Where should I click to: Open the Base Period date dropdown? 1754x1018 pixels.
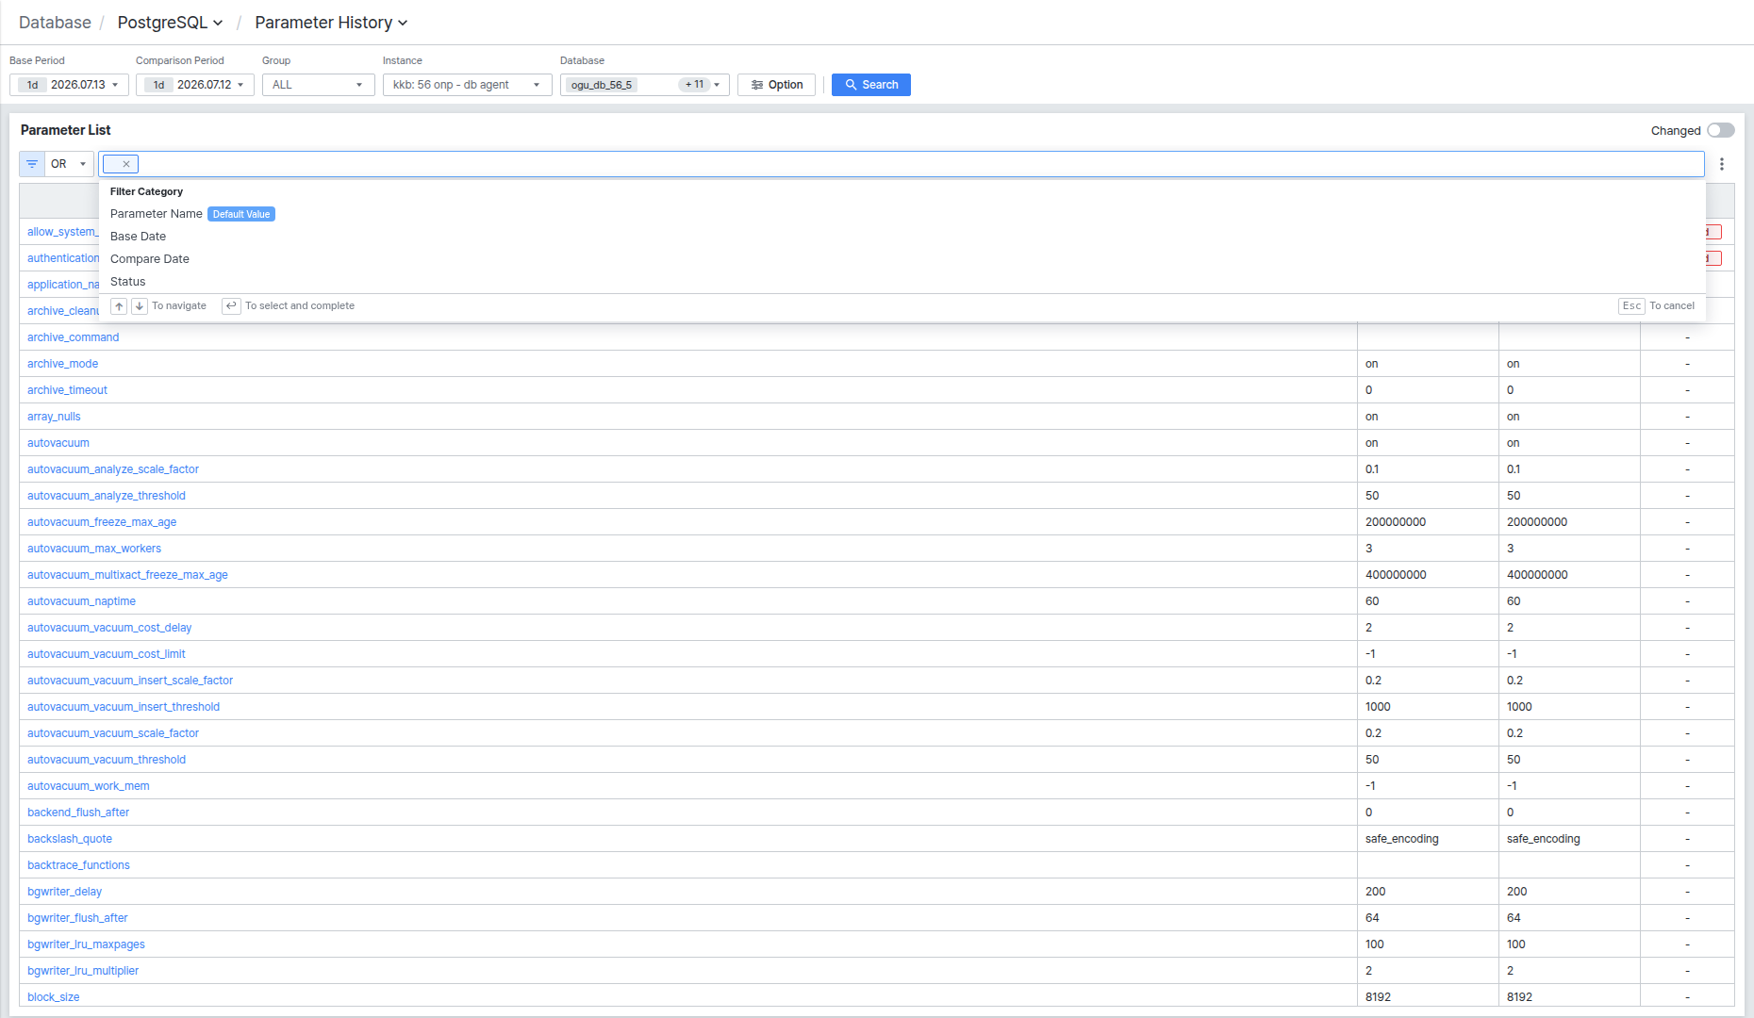[x=69, y=85]
